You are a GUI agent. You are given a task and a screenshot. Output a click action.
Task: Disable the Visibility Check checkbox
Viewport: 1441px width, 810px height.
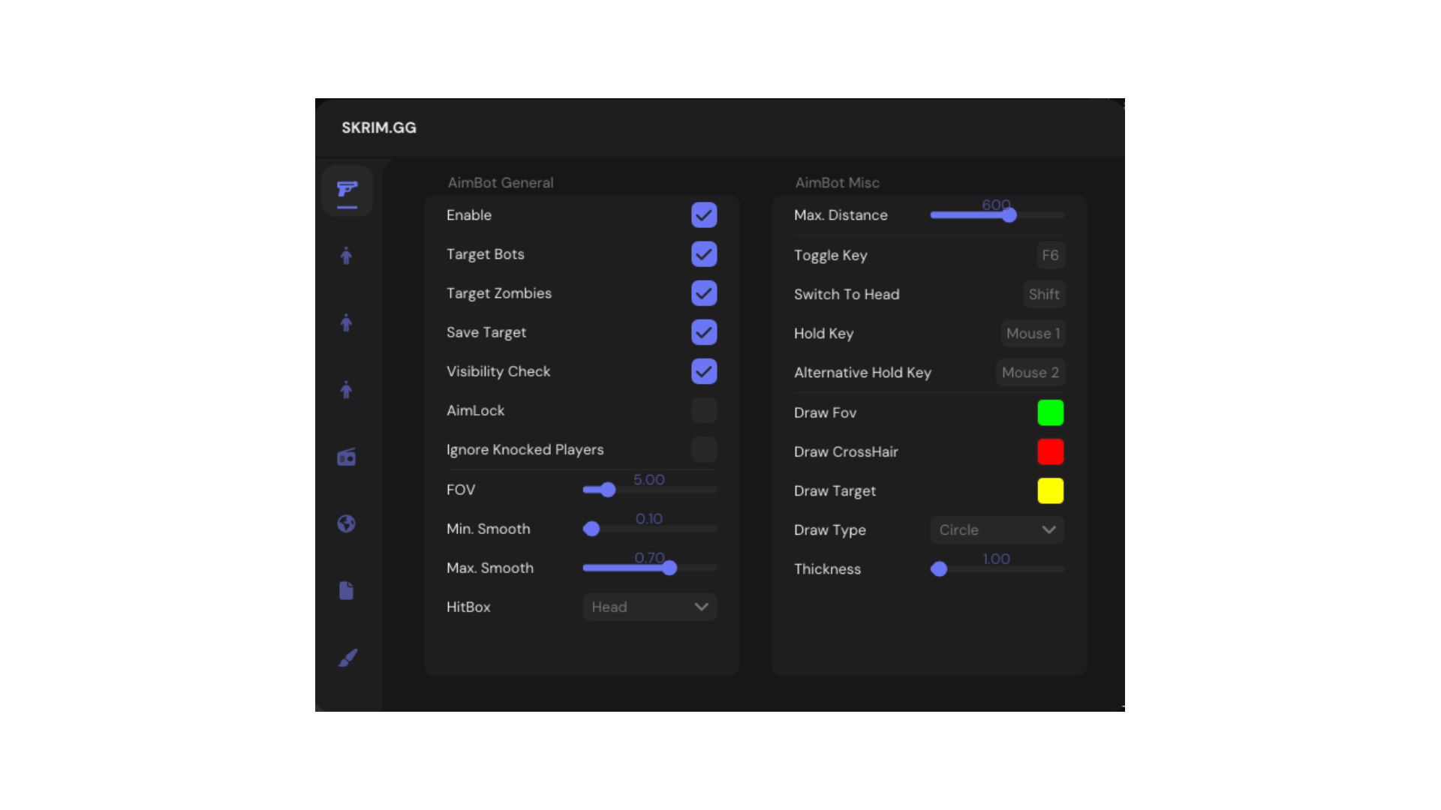click(x=704, y=371)
